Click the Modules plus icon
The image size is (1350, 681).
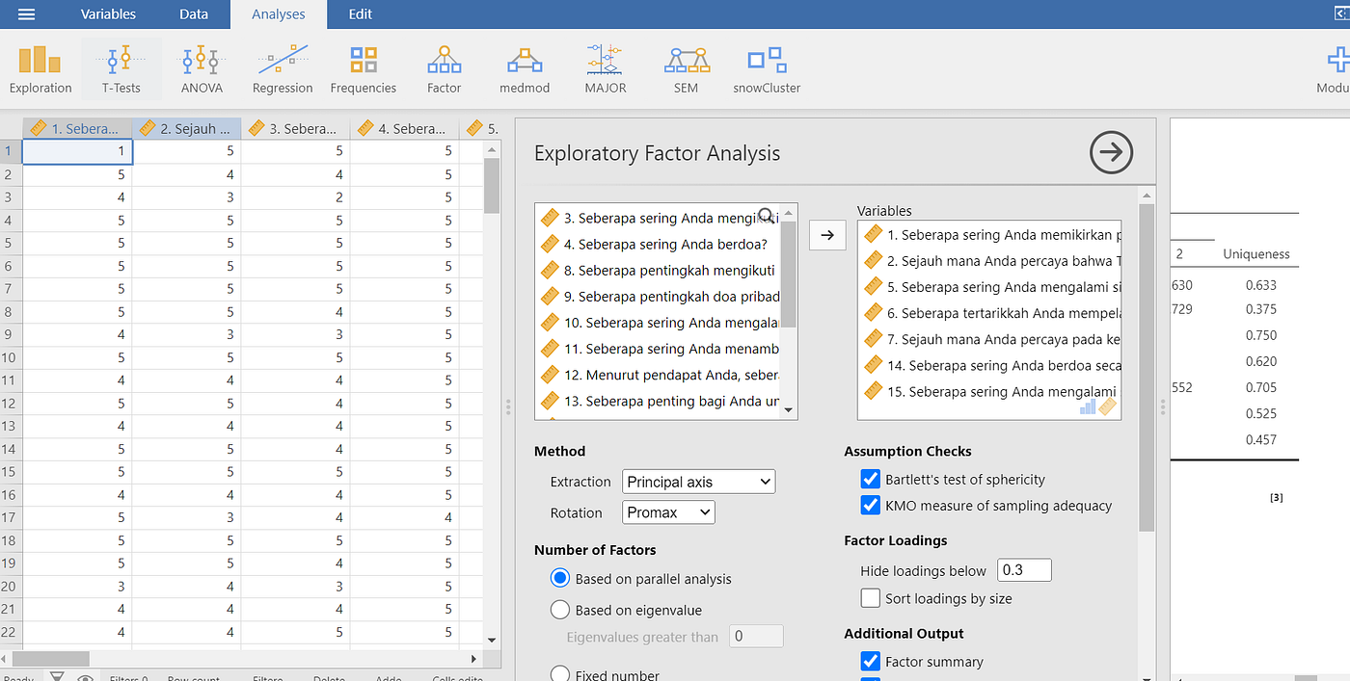point(1337,61)
